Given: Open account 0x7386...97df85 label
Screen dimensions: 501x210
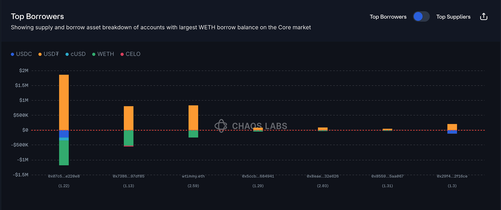Looking at the screenshot, I should [129, 176].
